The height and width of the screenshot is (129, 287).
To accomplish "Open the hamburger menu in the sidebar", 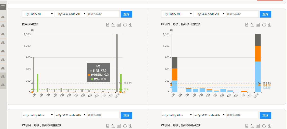I will [3, 7].
